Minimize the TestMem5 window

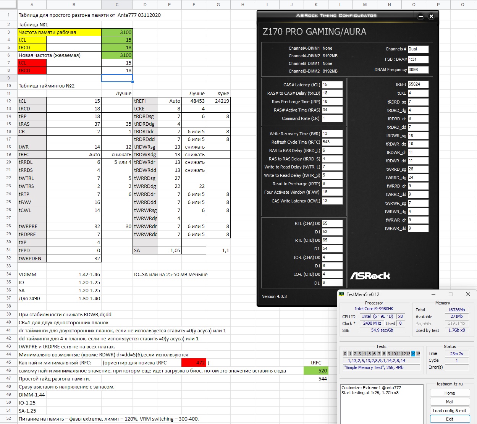[x=433, y=294]
